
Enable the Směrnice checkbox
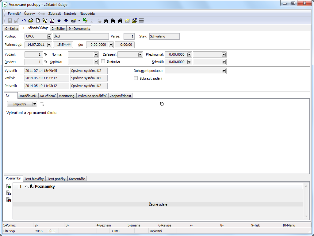pos(103,61)
